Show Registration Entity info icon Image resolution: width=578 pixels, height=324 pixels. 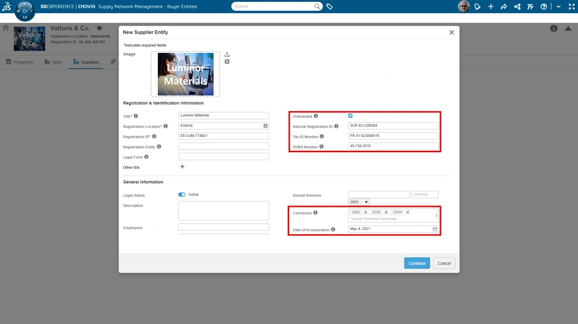[x=159, y=147]
